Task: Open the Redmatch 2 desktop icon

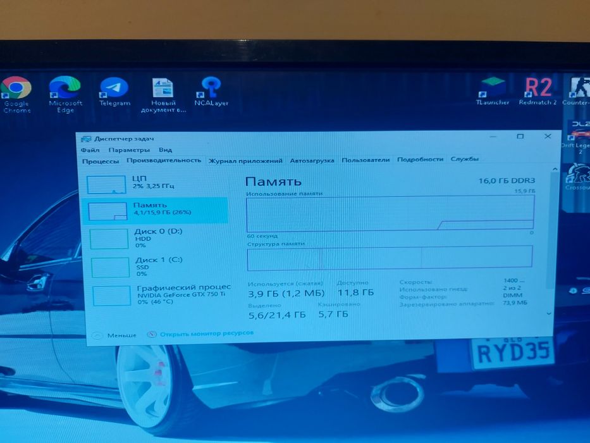Action: tap(538, 91)
